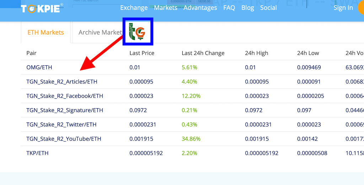The width and height of the screenshot is (364, 185).
Task: Click Signature 24h low 0.097
Action: coord(304,110)
